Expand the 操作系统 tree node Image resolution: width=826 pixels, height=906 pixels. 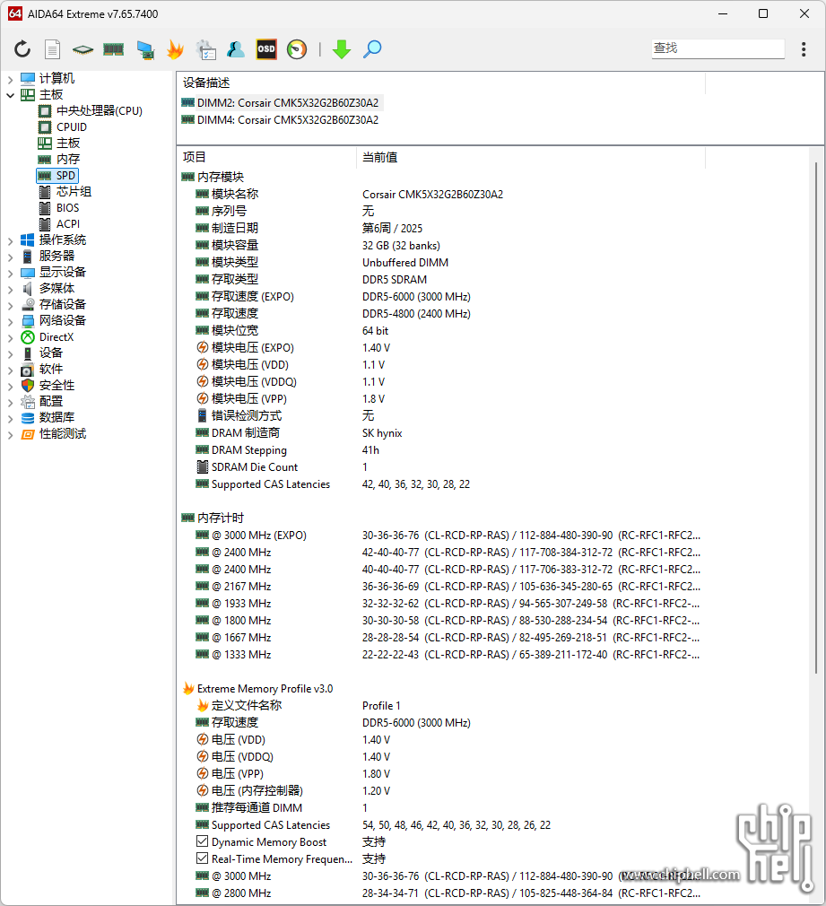click(10, 240)
